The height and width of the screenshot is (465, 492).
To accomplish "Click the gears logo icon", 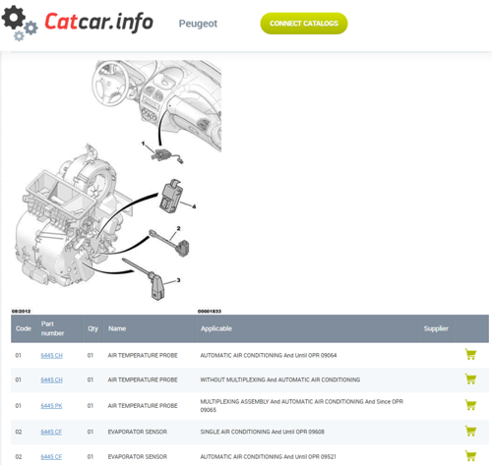I will pos(20,23).
